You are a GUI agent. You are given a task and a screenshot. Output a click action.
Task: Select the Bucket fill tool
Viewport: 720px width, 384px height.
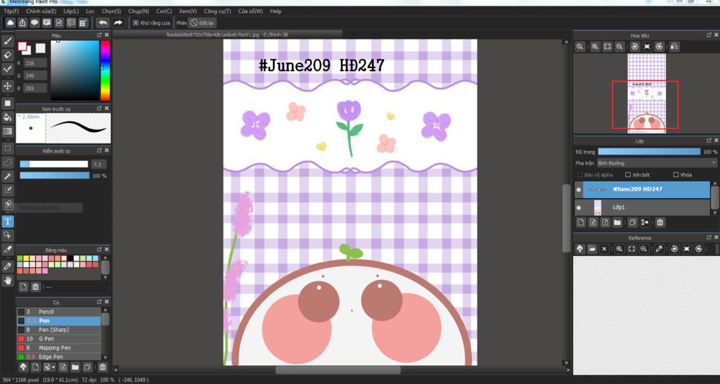pos(7,117)
